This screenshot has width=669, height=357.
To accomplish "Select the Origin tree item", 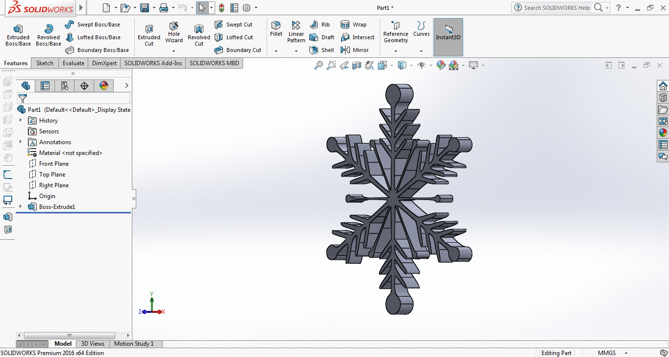I will (x=47, y=196).
